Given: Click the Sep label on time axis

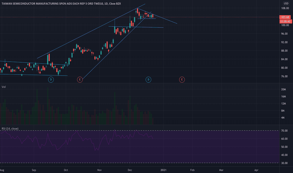Looking at the screenshot, I should [34, 170].
